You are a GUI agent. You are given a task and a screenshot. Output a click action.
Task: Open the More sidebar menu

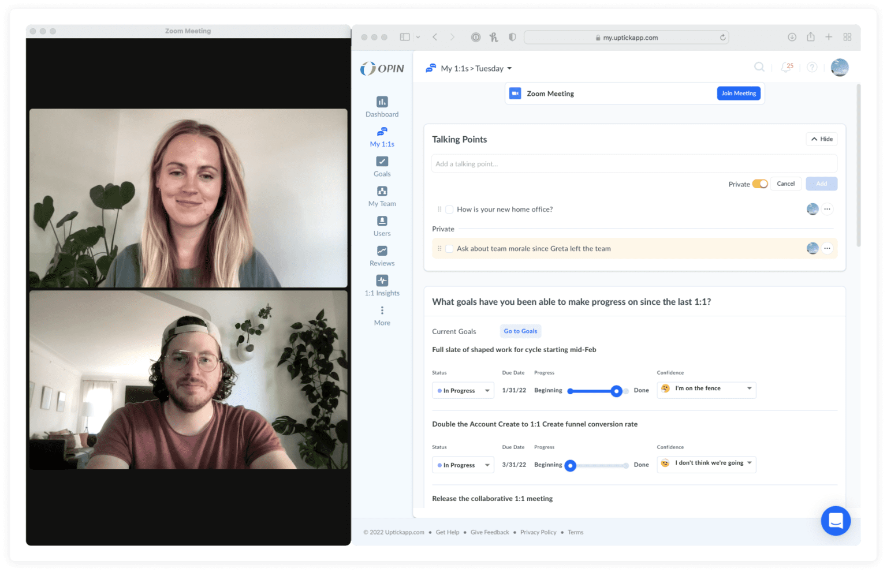[x=382, y=315]
